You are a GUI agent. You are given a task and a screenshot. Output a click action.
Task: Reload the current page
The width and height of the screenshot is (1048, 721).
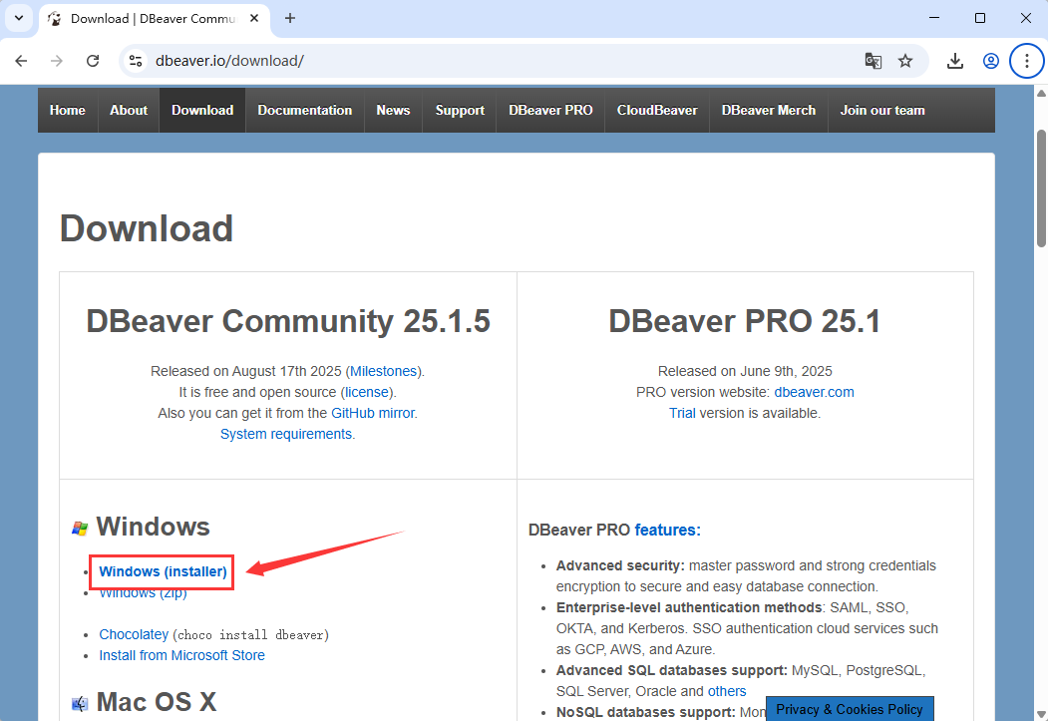(93, 61)
